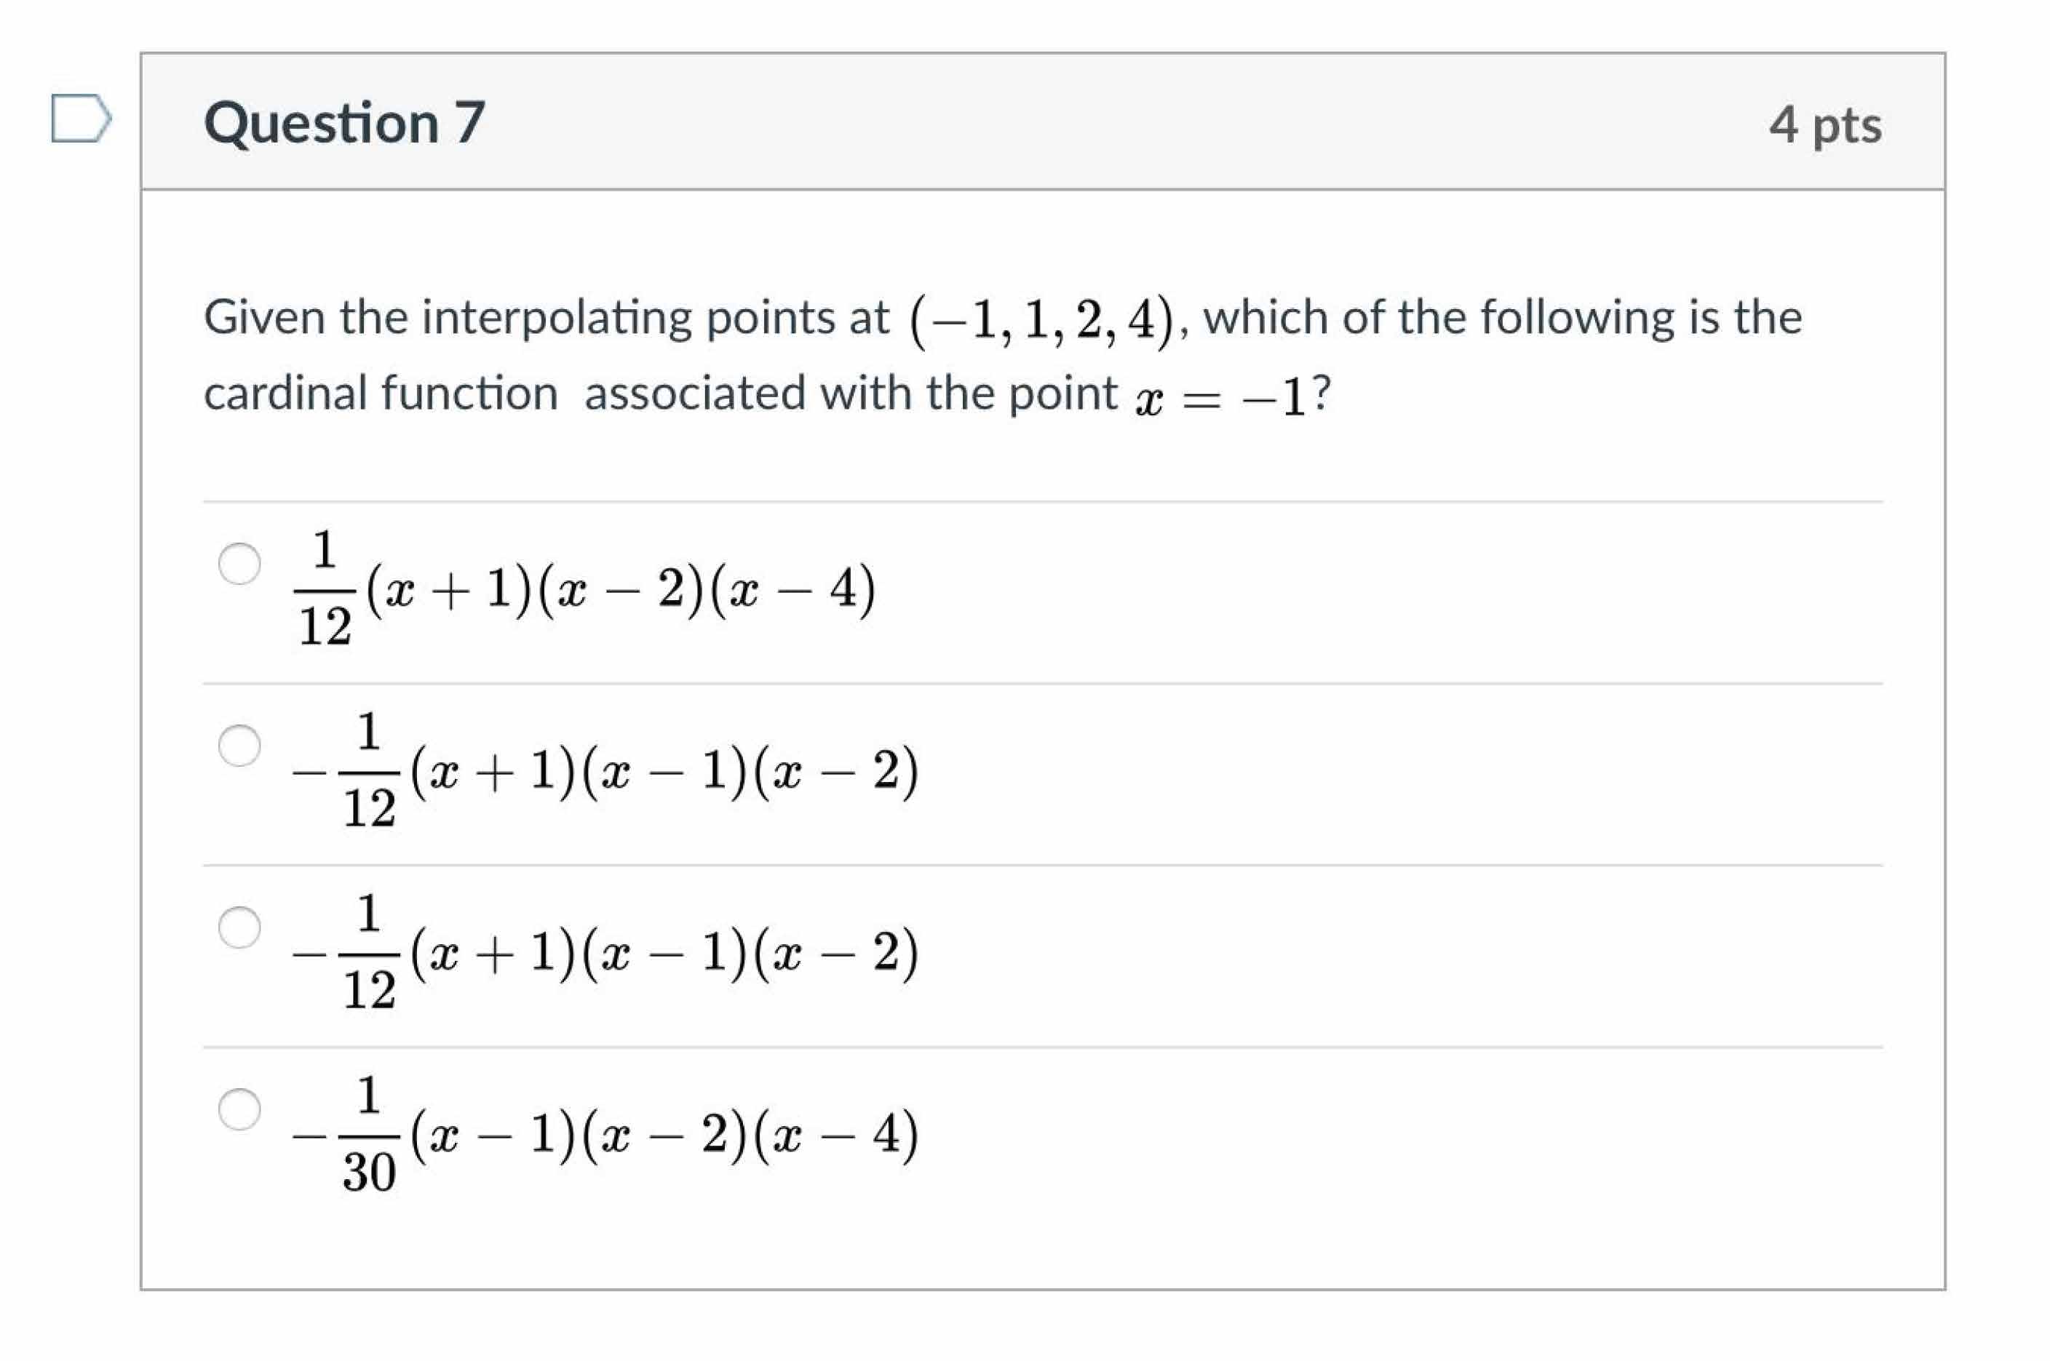Click the first answer's (x+1)(x−2)(x−4) formula
Viewport: 2050px width, 1361px height.
(621, 590)
